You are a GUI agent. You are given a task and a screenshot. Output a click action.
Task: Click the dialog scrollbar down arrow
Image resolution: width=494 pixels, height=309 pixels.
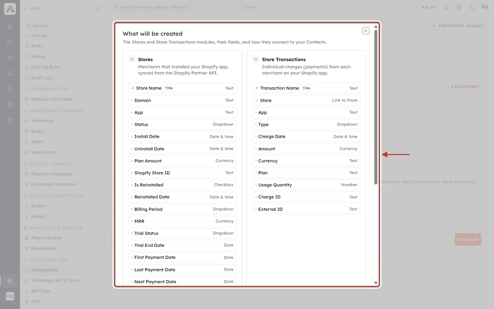pos(376,283)
